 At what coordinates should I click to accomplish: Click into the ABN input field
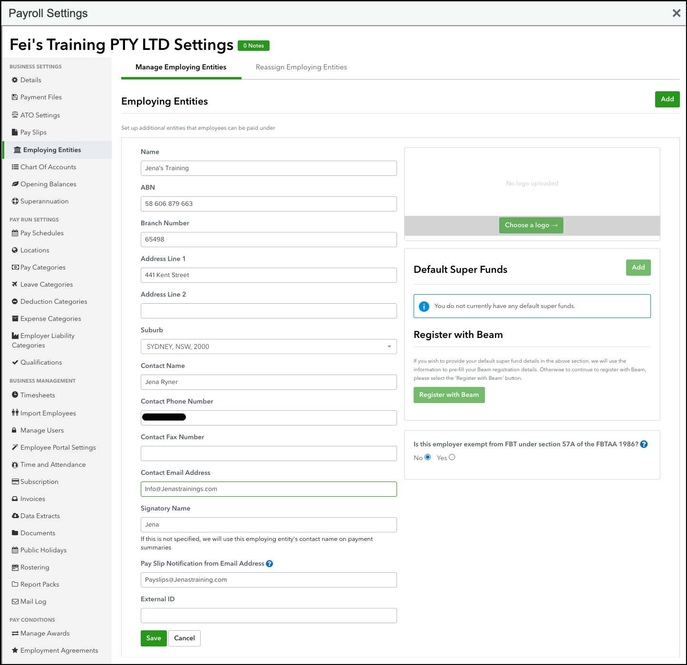click(269, 204)
